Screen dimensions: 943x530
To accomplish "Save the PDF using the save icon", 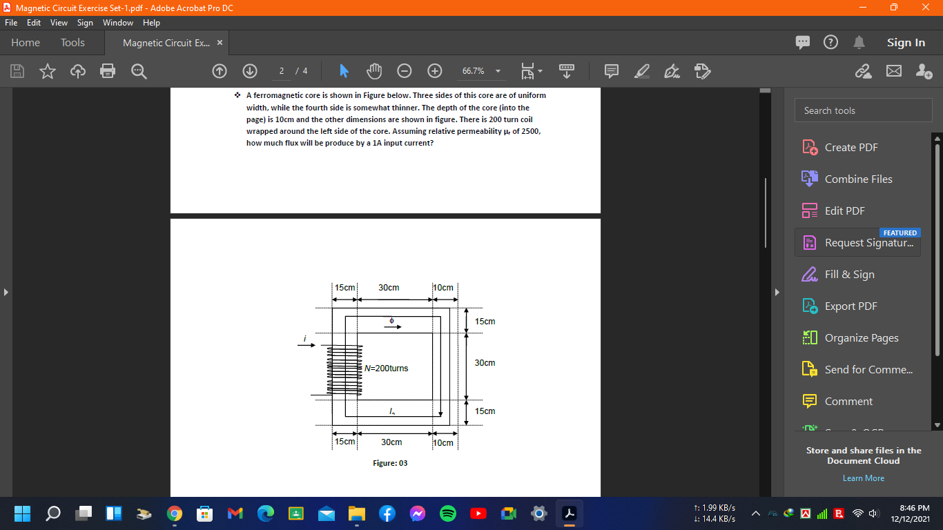I will pos(17,71).
